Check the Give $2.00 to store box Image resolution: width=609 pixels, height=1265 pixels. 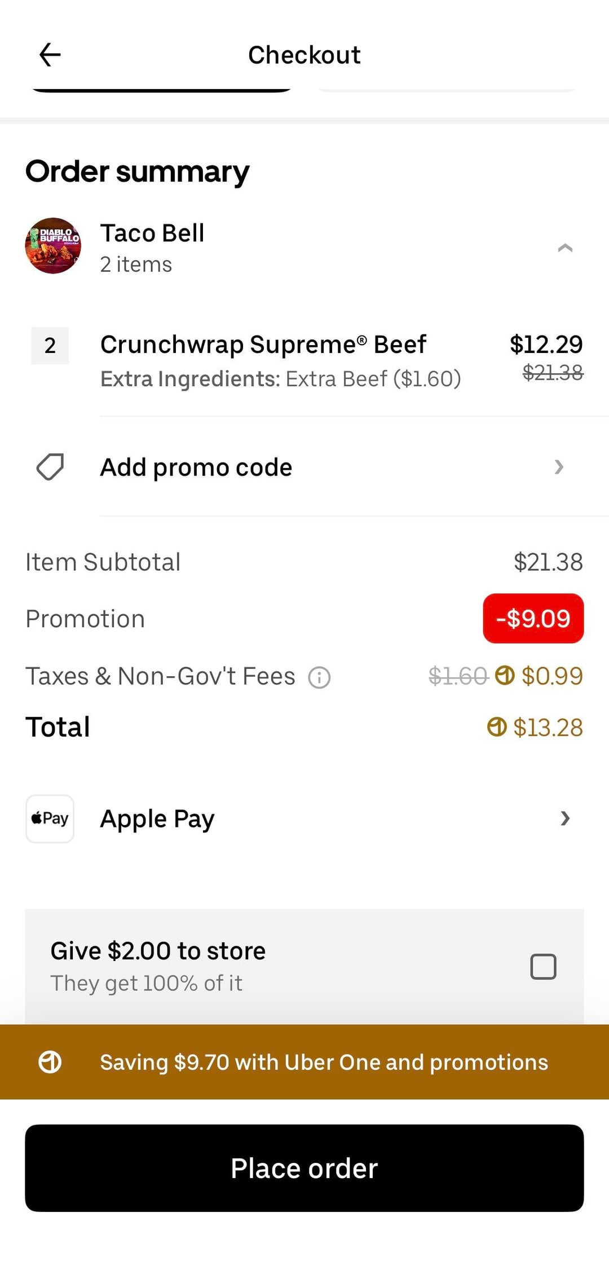543,967
